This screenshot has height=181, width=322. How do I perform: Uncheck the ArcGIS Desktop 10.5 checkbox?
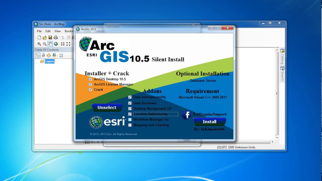click(90, 79)
